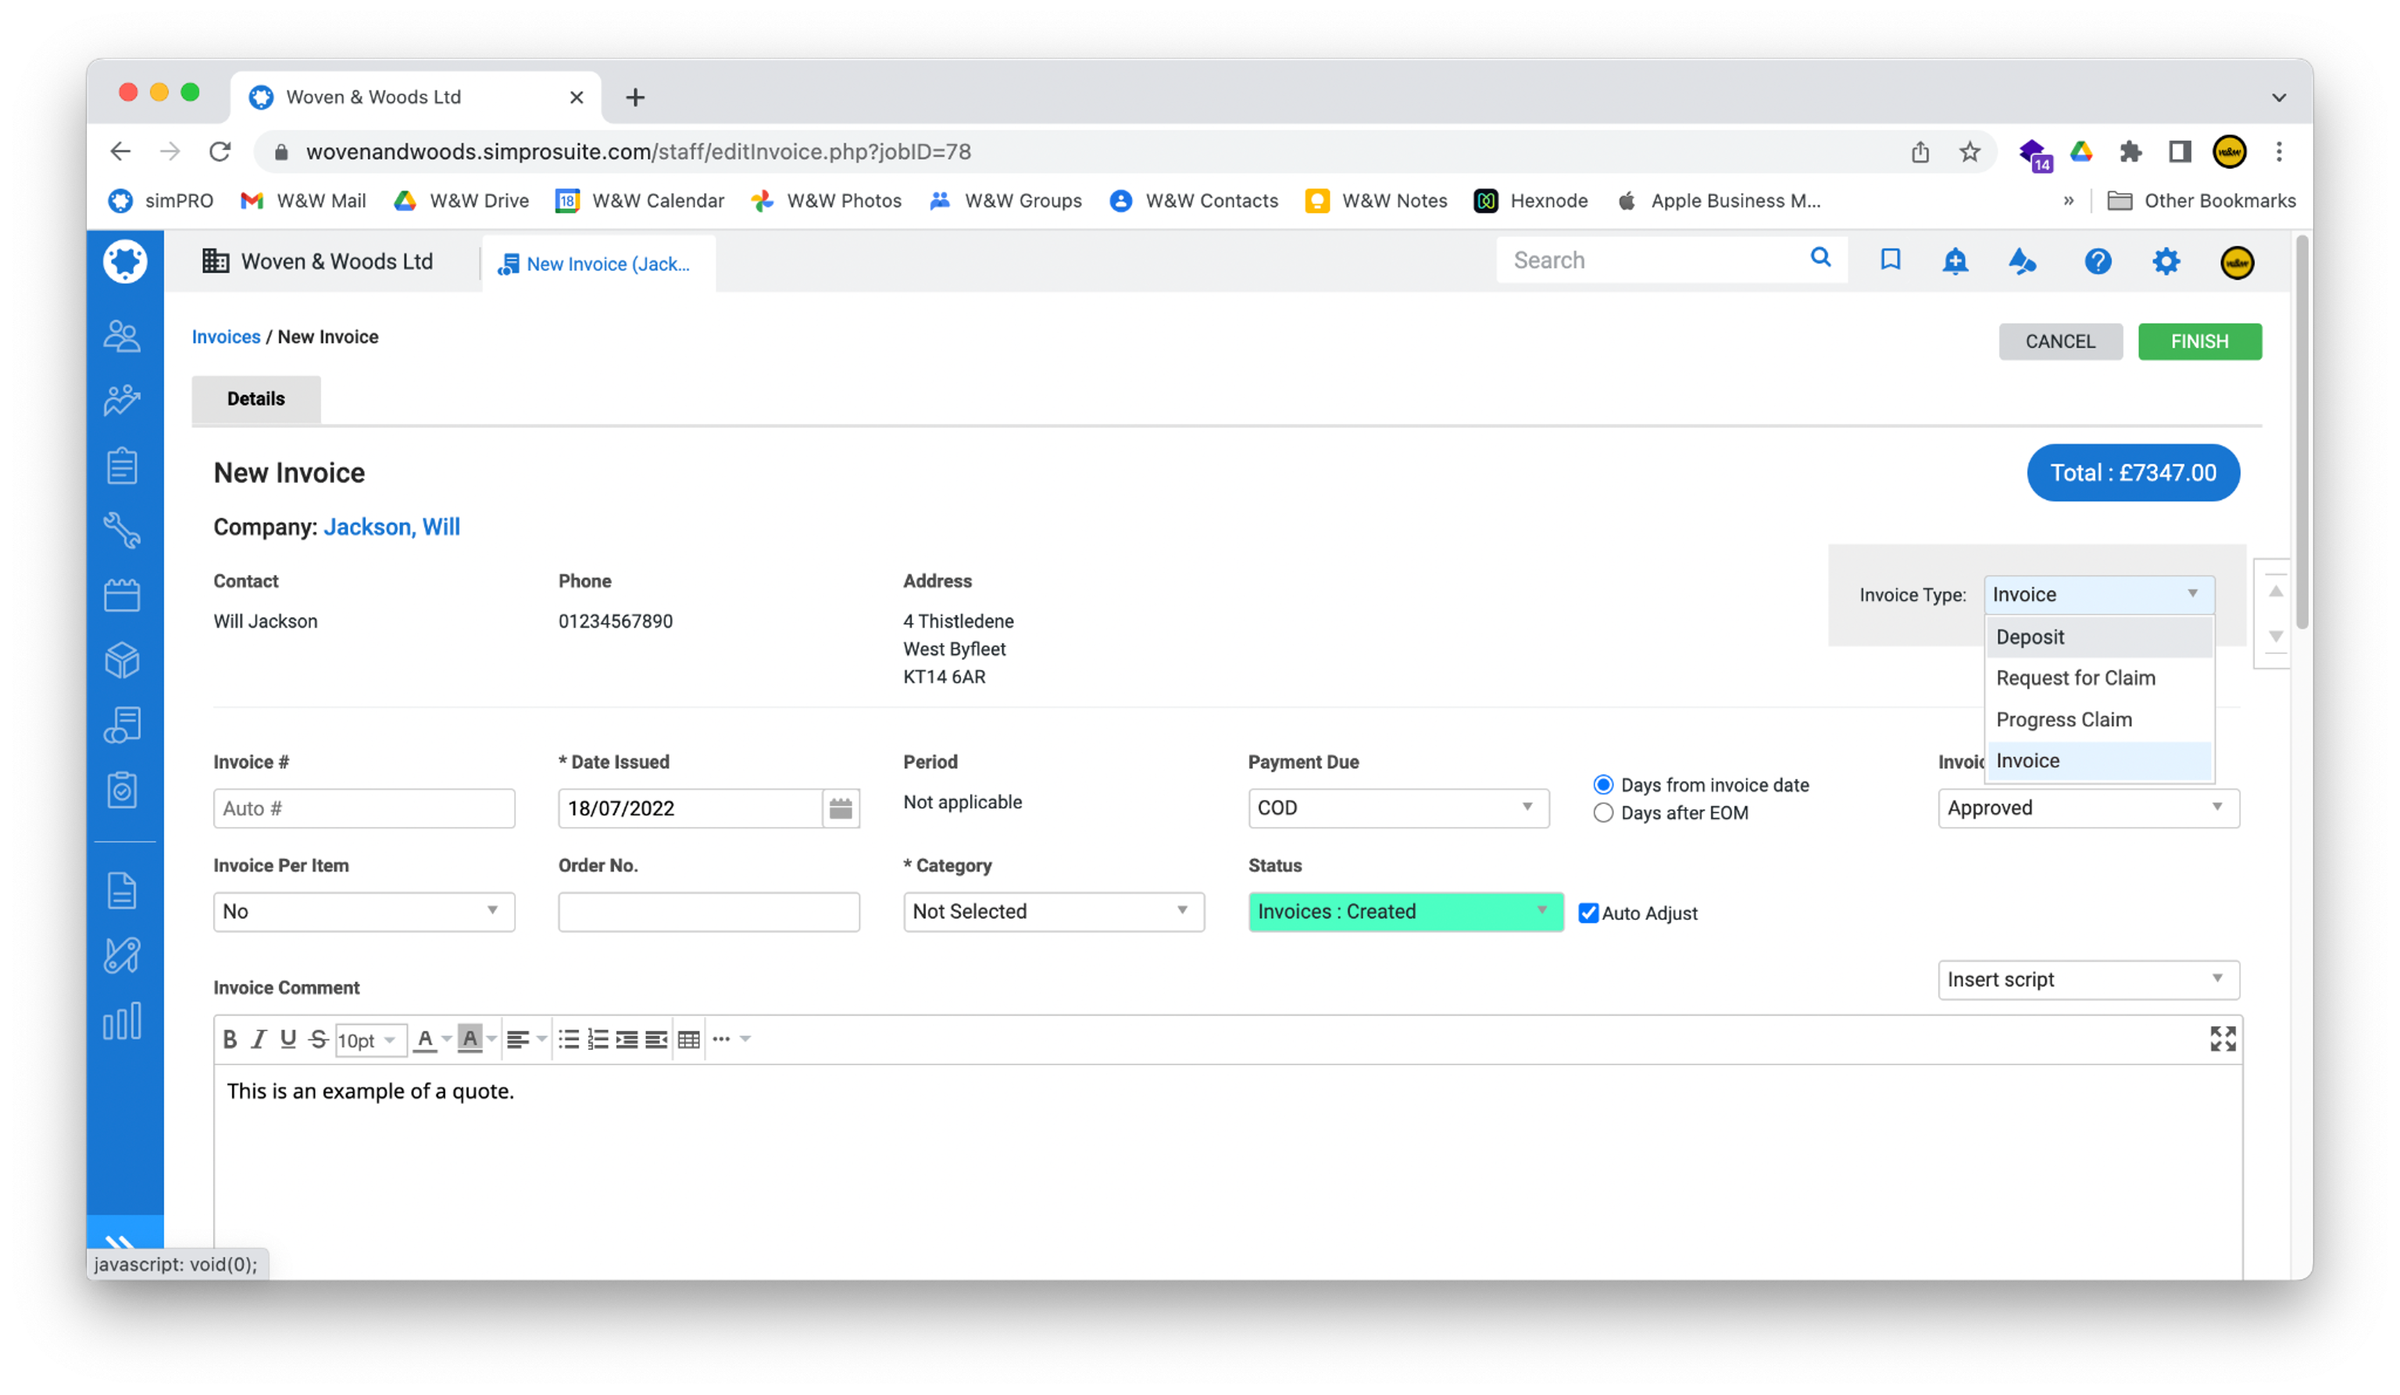Insert a table in comment editor
This screenshot has height=1395, width=2400.
pos(688,1039)
